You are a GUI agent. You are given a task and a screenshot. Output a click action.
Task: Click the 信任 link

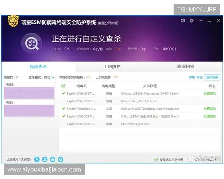pos(199,77)
